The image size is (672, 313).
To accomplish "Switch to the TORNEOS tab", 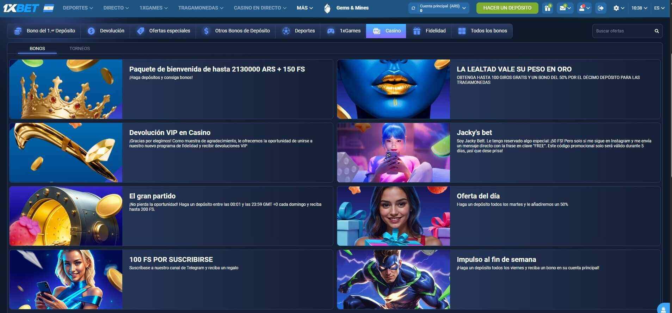I will (x=80, y=49).
